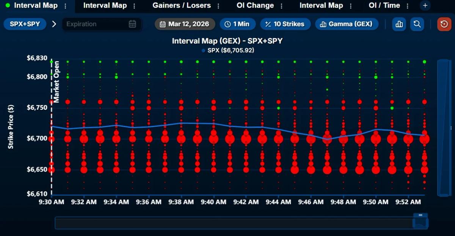The height and width of the screenshot is (236, 455).
Task: Open the bar chart view icon
Action: [x=399, y=24]
